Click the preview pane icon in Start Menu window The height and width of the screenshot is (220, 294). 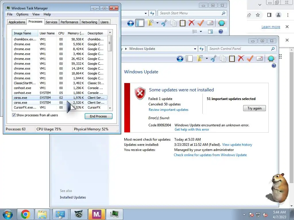click(x=210, y=32)
